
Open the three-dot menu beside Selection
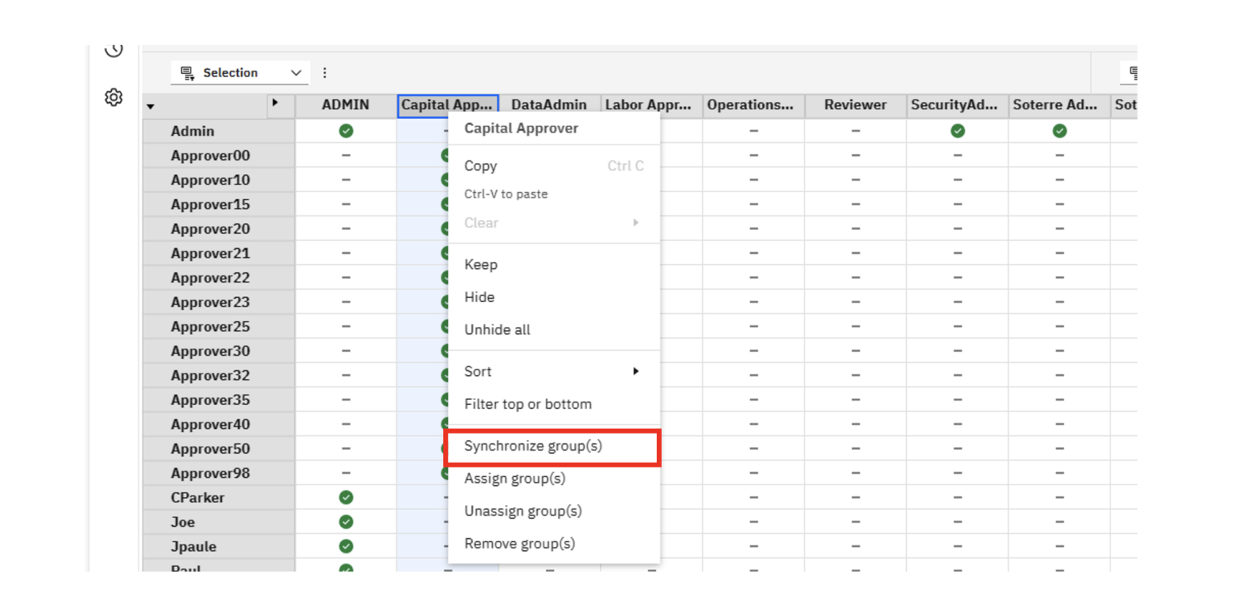click(x=325, y=73)
